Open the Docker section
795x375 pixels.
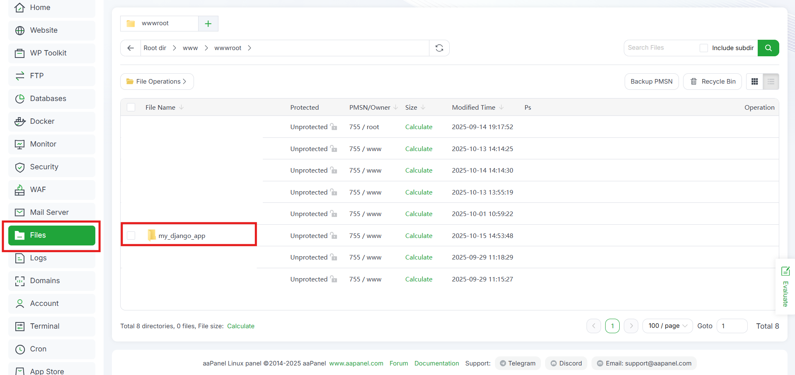click(52, 121)
